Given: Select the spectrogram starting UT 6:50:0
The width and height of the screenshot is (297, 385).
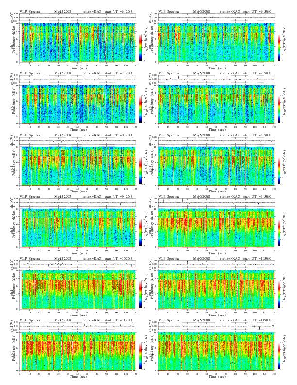Looking at the screenshot, I should (216, 43).
